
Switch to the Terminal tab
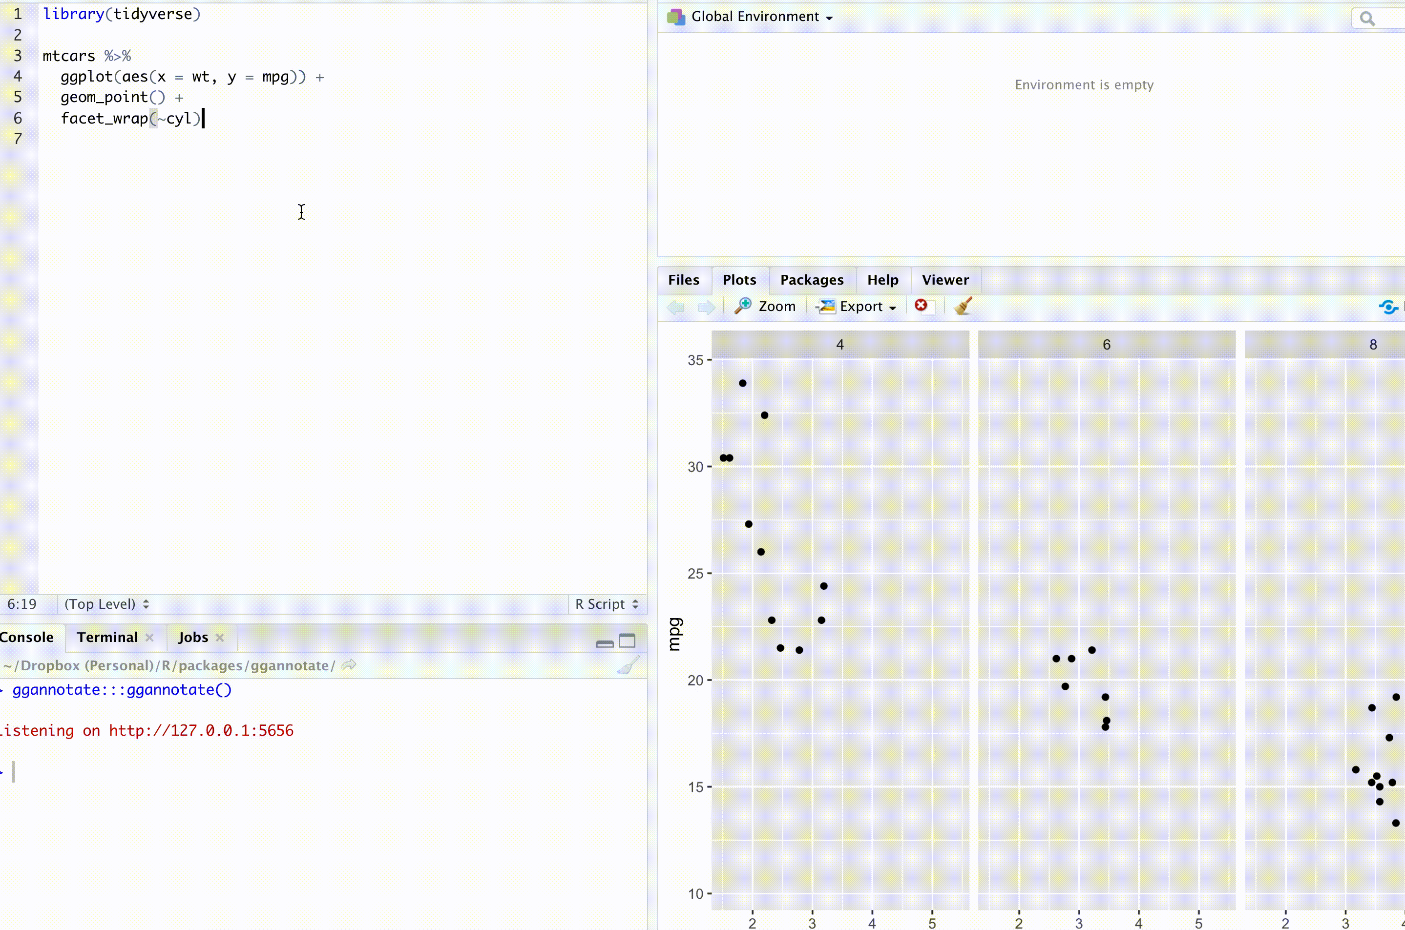tap(107, 637)
